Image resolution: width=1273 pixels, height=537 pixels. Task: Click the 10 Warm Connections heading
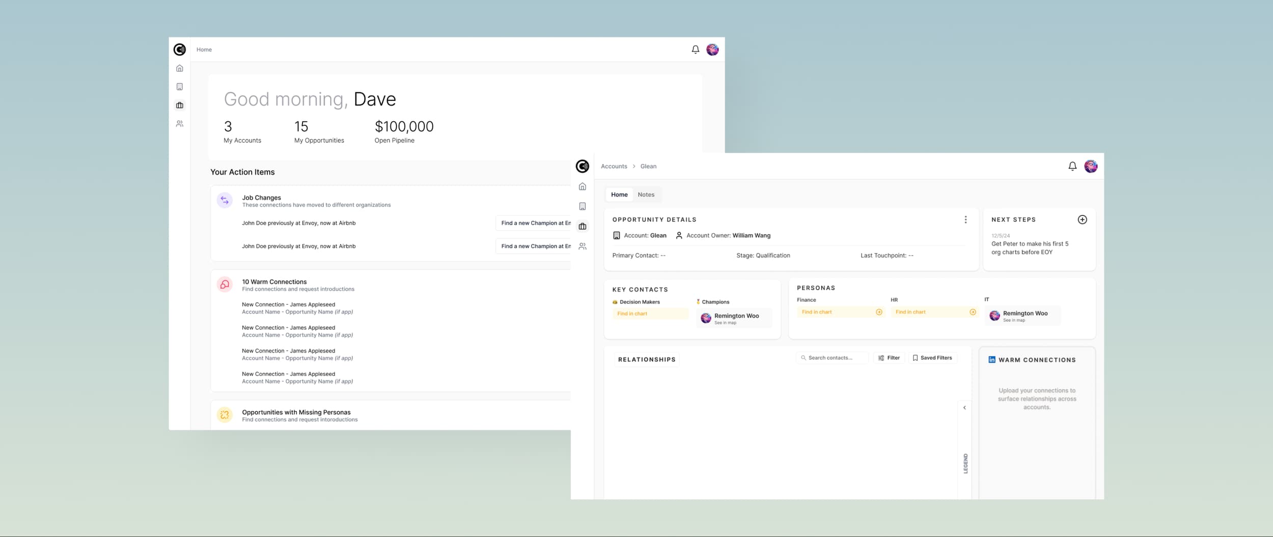pos(274,281)
